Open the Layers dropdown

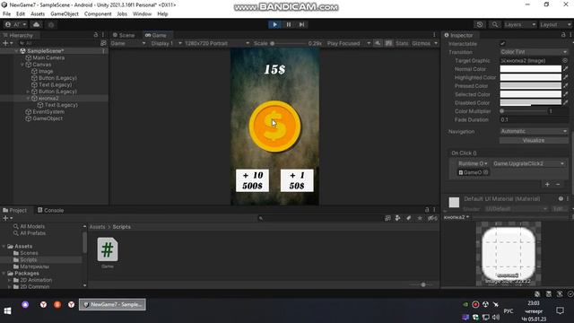520,24
